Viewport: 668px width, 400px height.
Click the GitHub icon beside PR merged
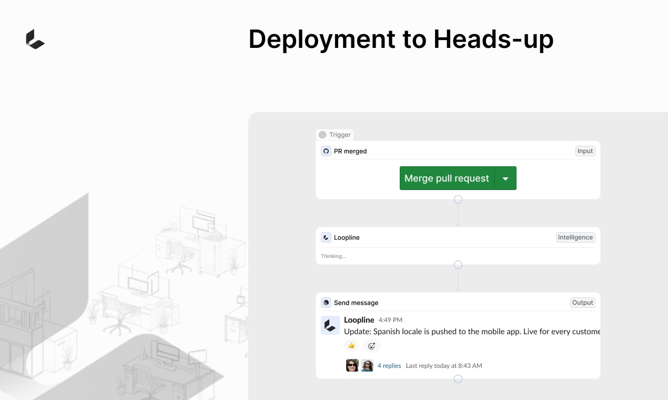326,151
